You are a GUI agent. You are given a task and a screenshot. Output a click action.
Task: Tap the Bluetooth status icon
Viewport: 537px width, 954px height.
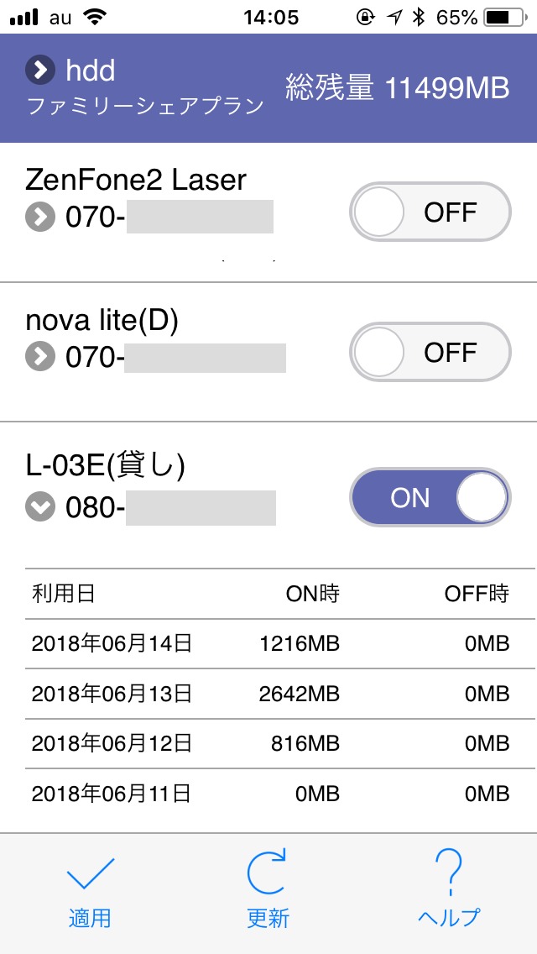point(419,17)
